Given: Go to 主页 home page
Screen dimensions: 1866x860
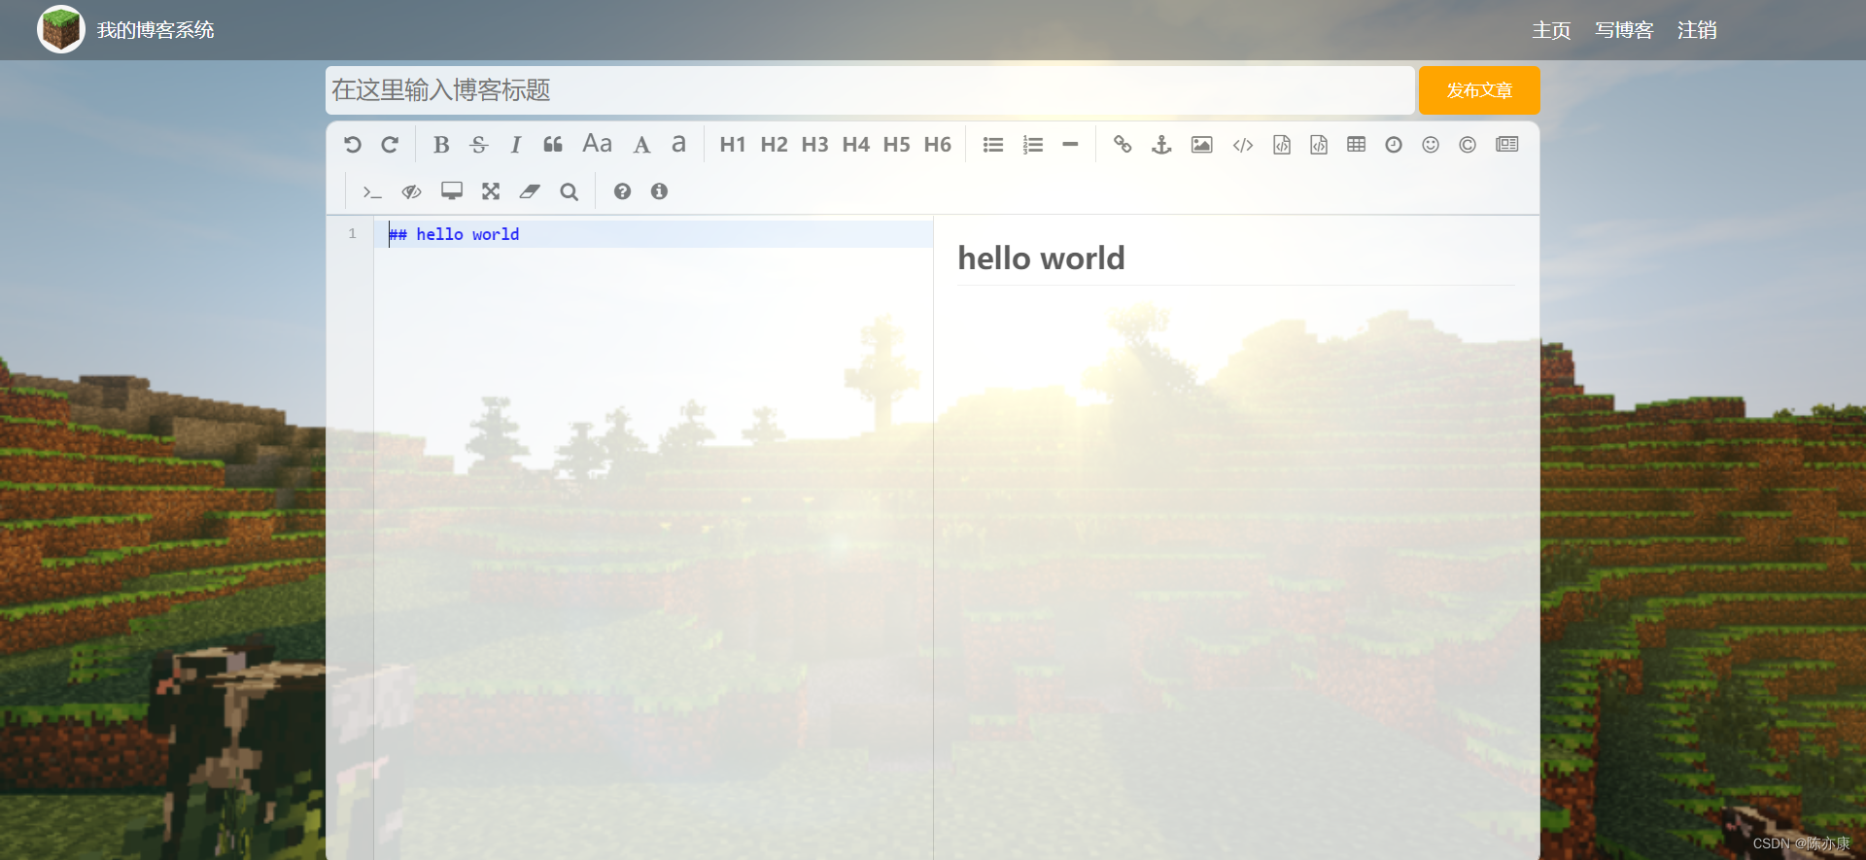Looking at the screenshot, I should (x=1551, y=30).
